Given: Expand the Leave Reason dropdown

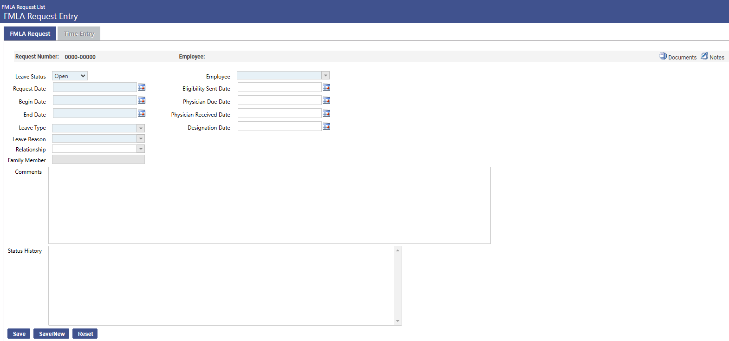Looking at the screenshot, I should click(141, 138).
